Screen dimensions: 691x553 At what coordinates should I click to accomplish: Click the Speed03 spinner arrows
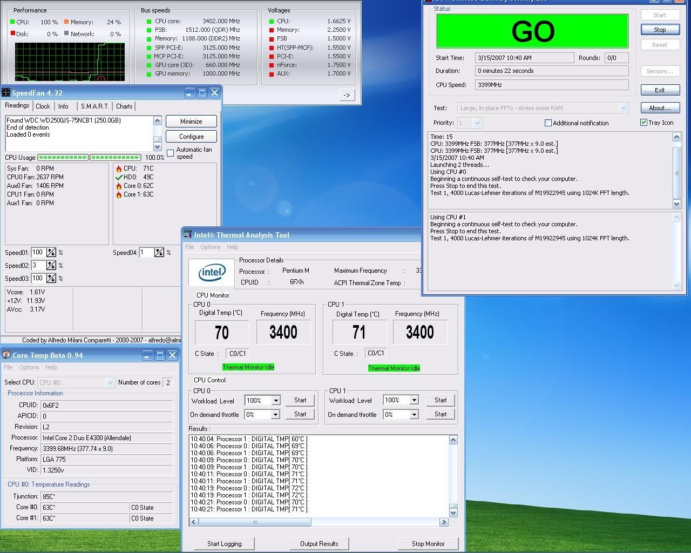51,278
